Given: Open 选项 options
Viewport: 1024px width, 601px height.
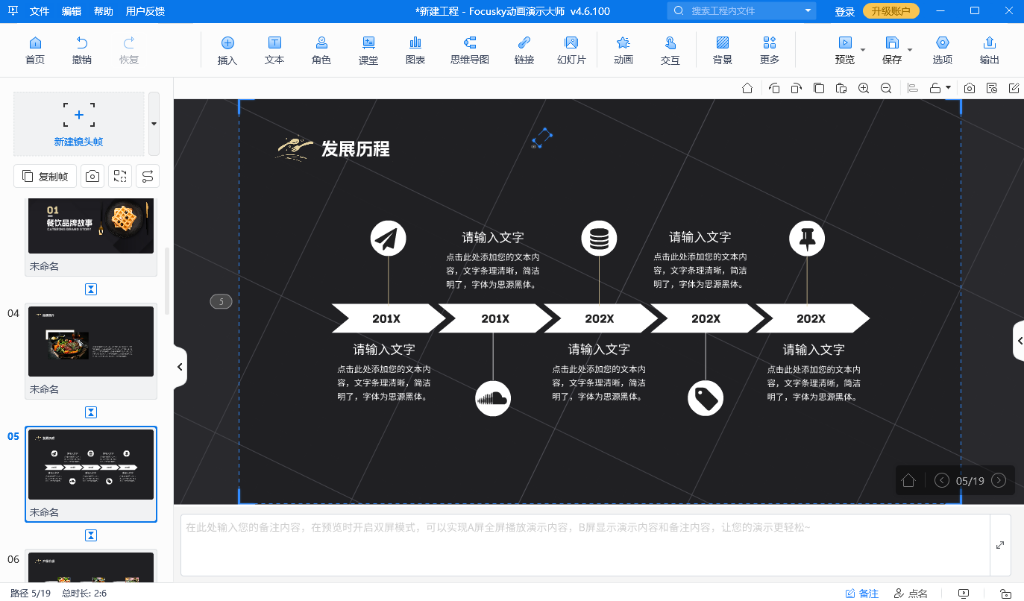Looking at the screenshot, I should point(943,50).
